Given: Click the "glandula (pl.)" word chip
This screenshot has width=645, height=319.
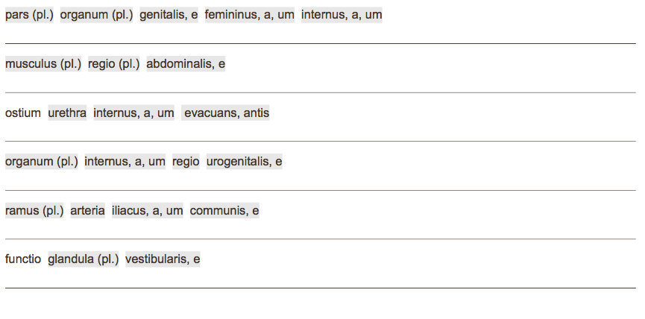Looking at the screenshot, I should (83, 259).
